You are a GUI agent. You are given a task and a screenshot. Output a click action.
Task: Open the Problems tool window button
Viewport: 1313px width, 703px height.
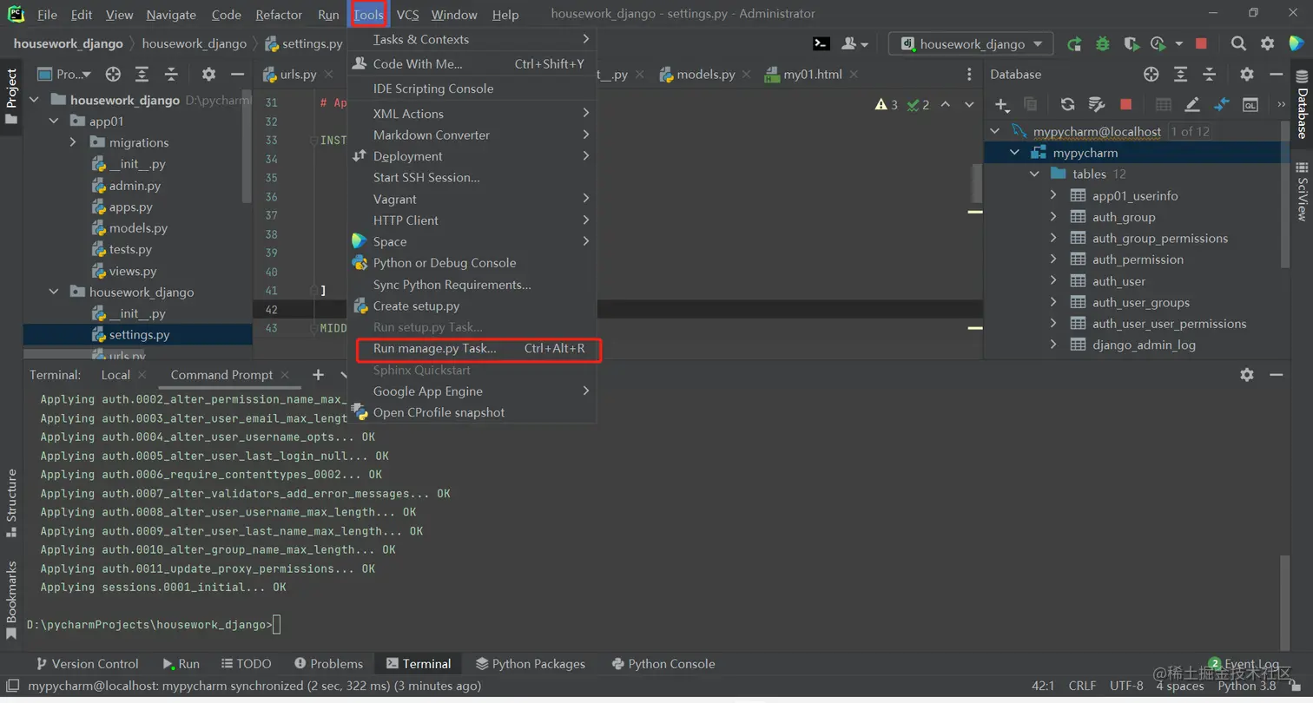coord(328,664)
